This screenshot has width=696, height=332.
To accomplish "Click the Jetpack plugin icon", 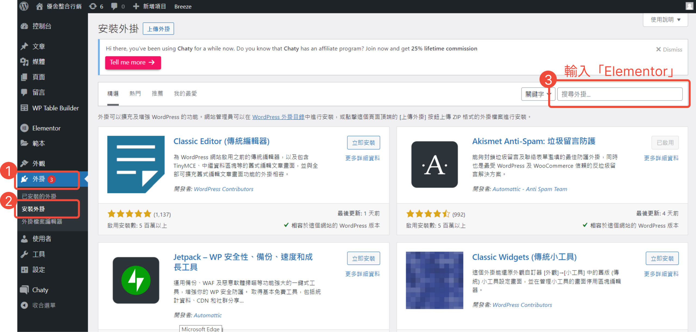I will point(136,280).
